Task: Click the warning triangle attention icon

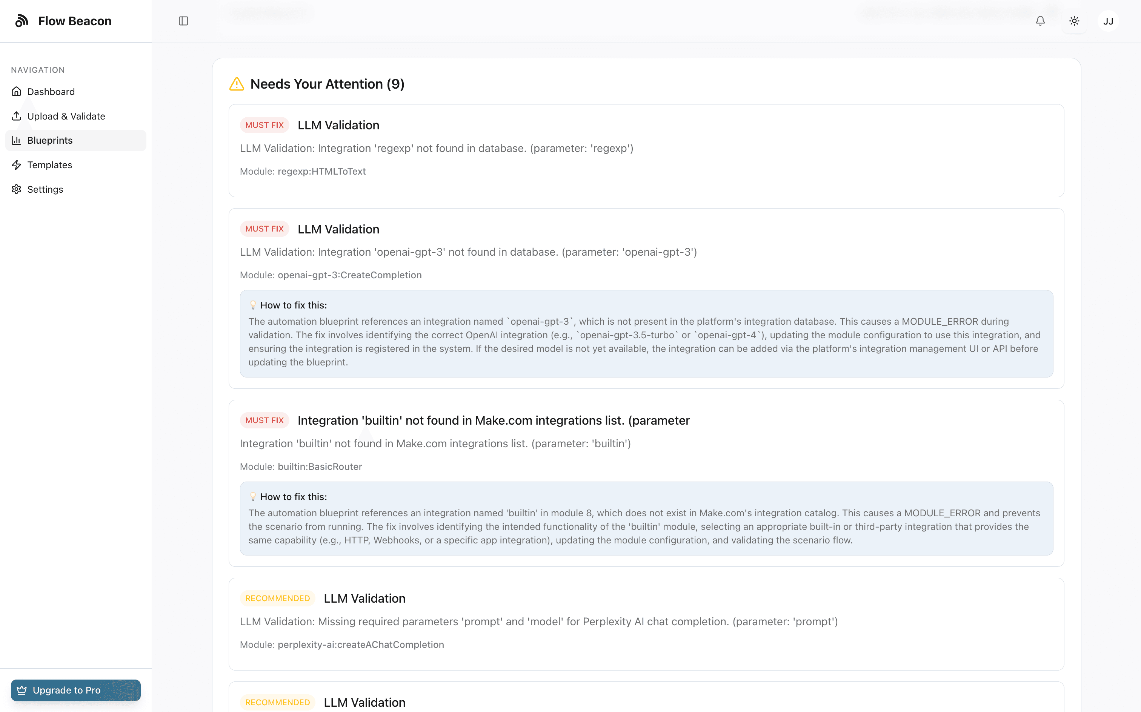Action: tap(237, 84)
